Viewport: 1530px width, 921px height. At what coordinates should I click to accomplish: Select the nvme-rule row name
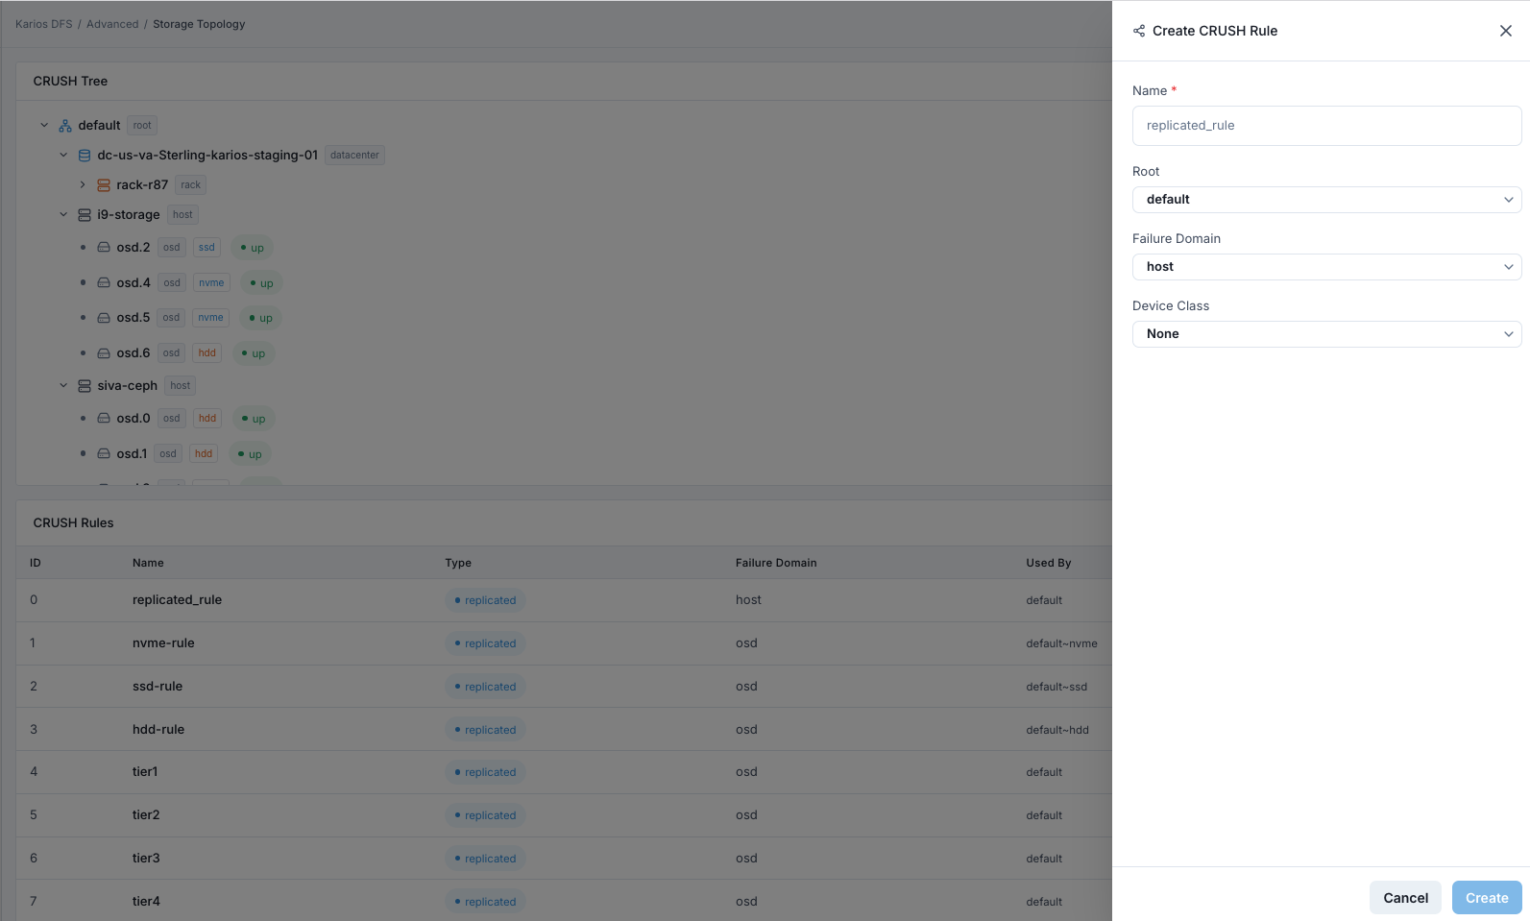[163, 643]
